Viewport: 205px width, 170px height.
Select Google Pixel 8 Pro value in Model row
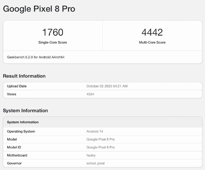pyautogui.click(x=100, y=139)
